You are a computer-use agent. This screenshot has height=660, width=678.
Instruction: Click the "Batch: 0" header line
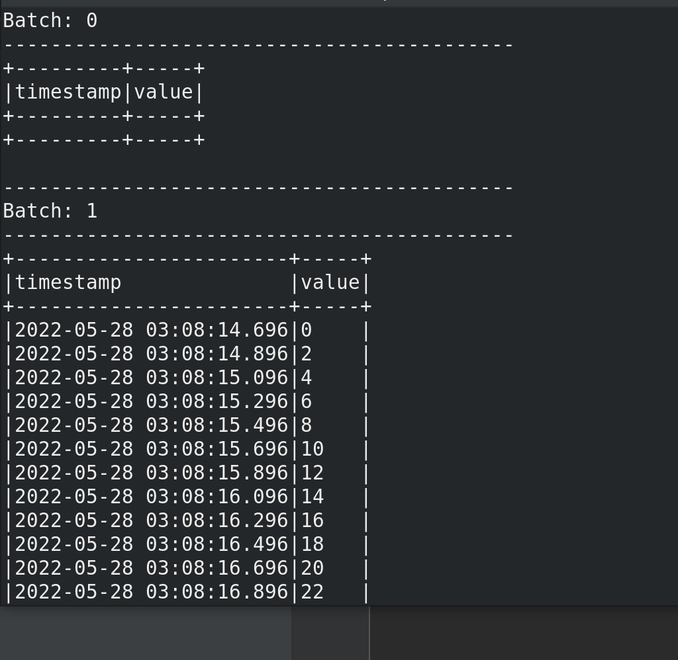pyautogui.click(x=50, y=21)
